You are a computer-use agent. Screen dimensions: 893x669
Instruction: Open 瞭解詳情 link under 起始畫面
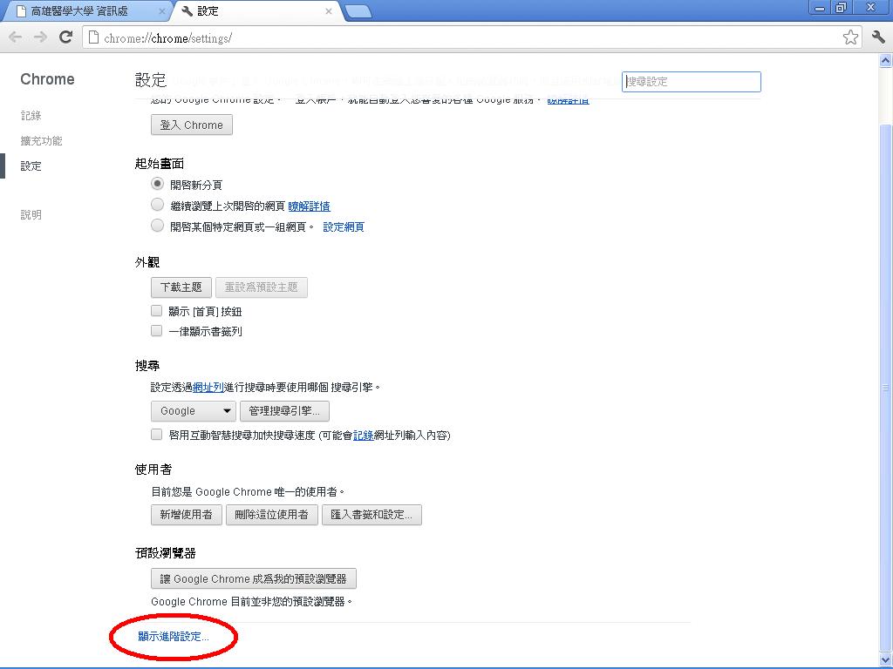(x=310, y=206)
